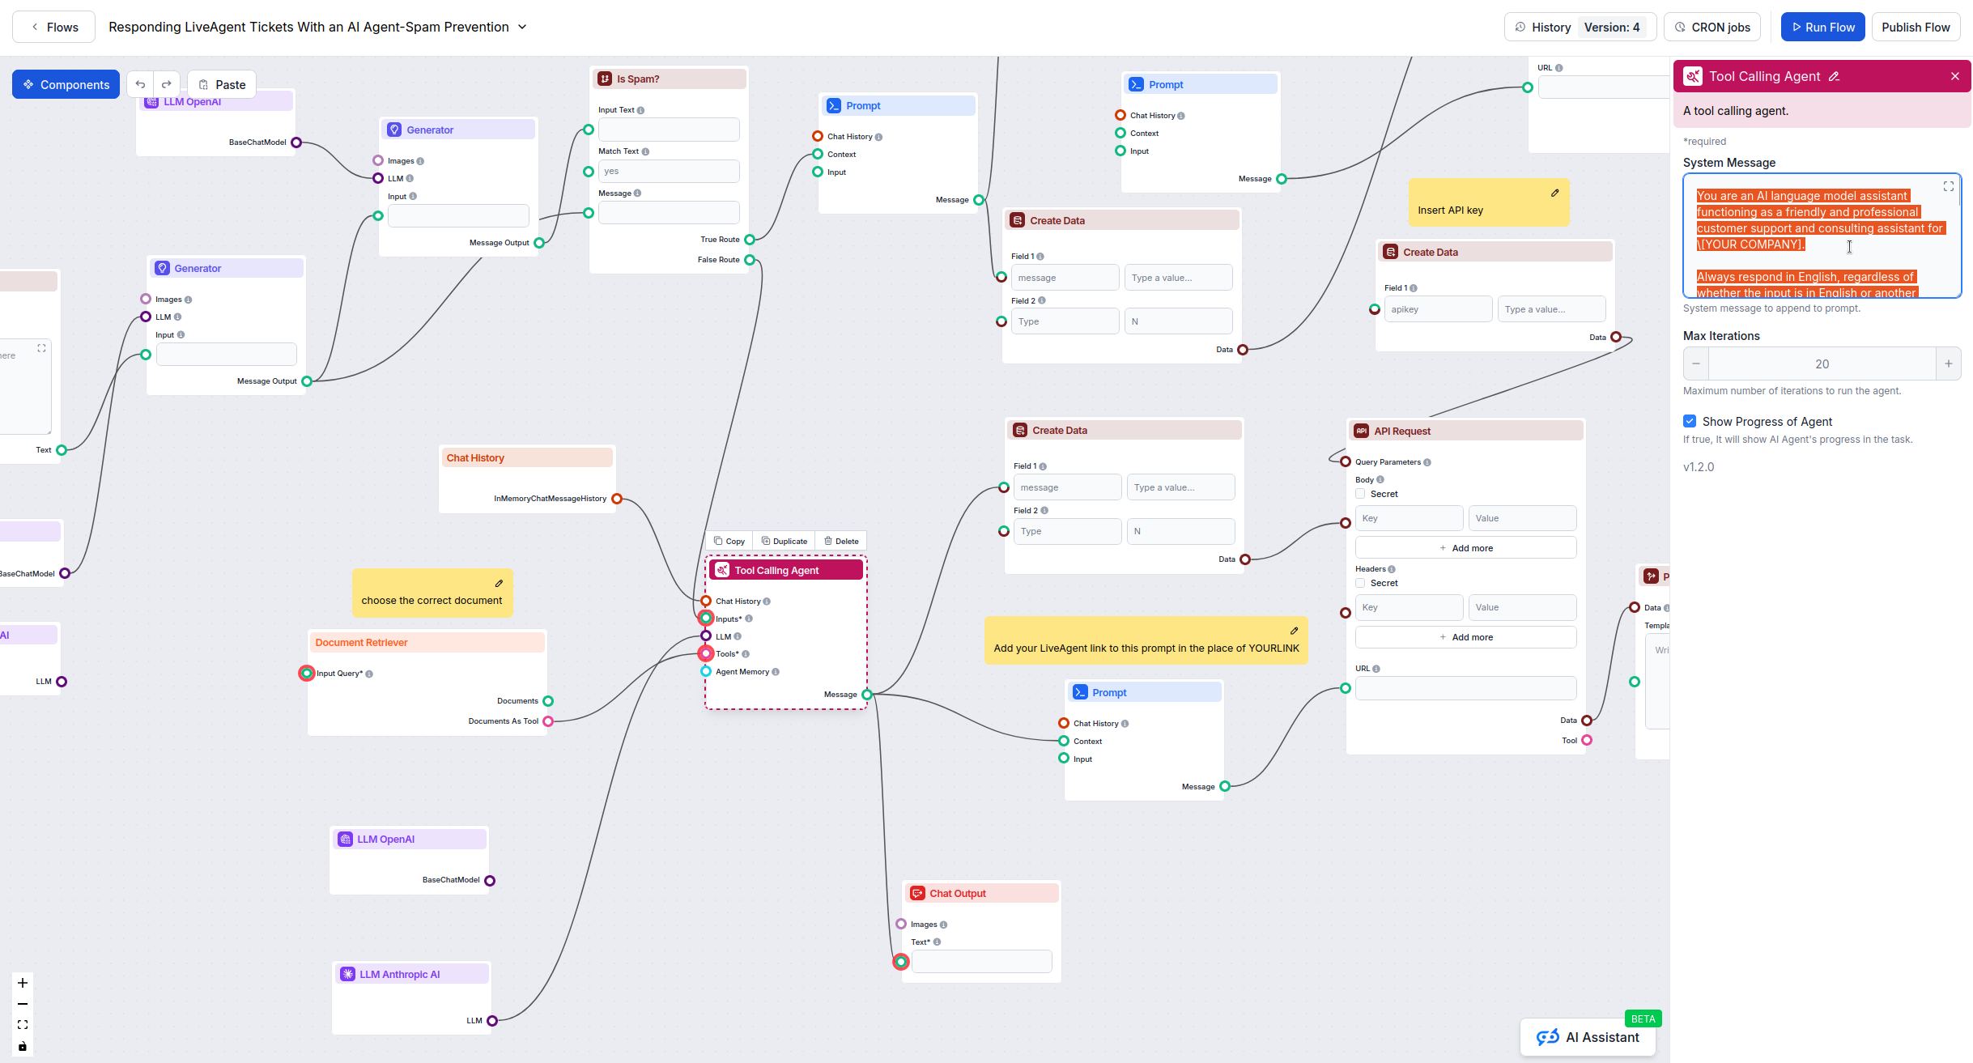
Task: Toggle the canvas lock icon
Action: pos(23,1046)
